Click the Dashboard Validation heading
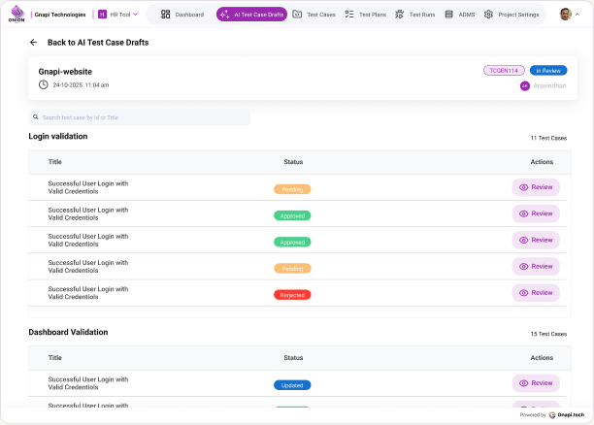Screen dimensions: 594x425 pyautogui.click(x=68, y=332)
